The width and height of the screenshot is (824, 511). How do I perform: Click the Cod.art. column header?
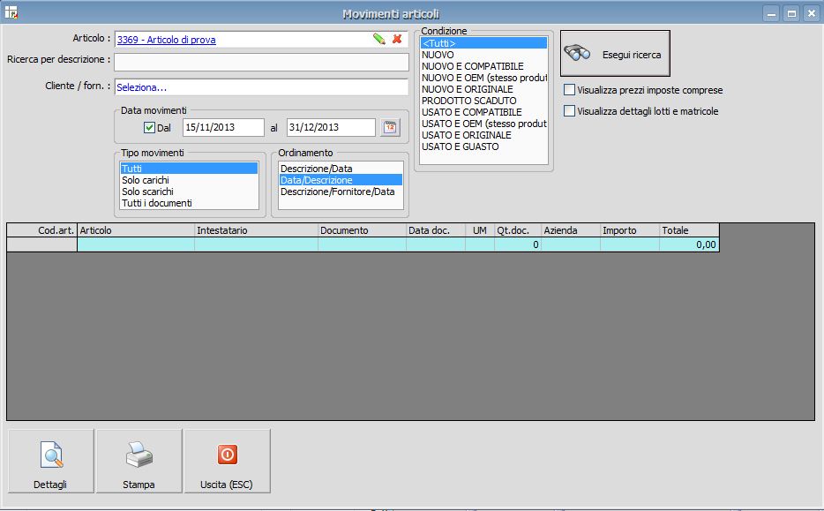click(x=42, y=230)
